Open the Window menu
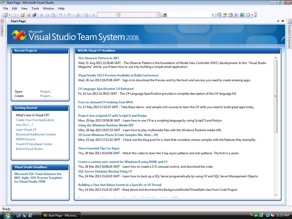292x219 pixels. coord(48,8)
